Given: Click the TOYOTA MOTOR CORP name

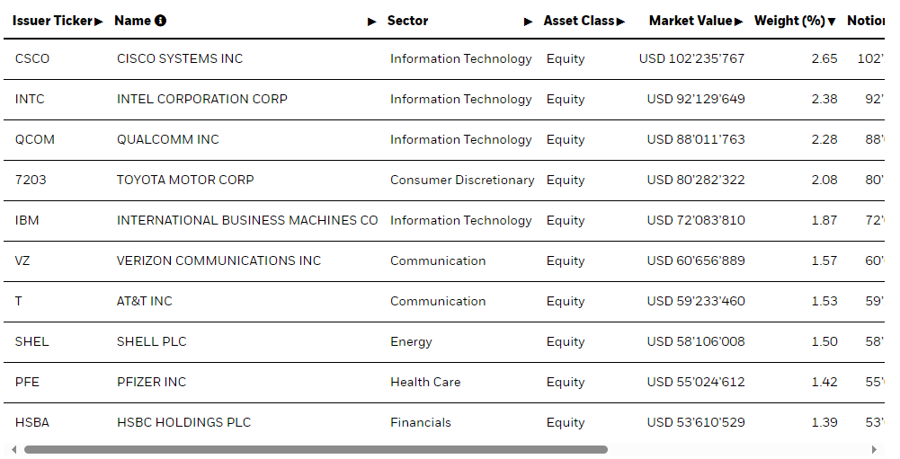Looking at the screenshot, I should click(185, 180).
